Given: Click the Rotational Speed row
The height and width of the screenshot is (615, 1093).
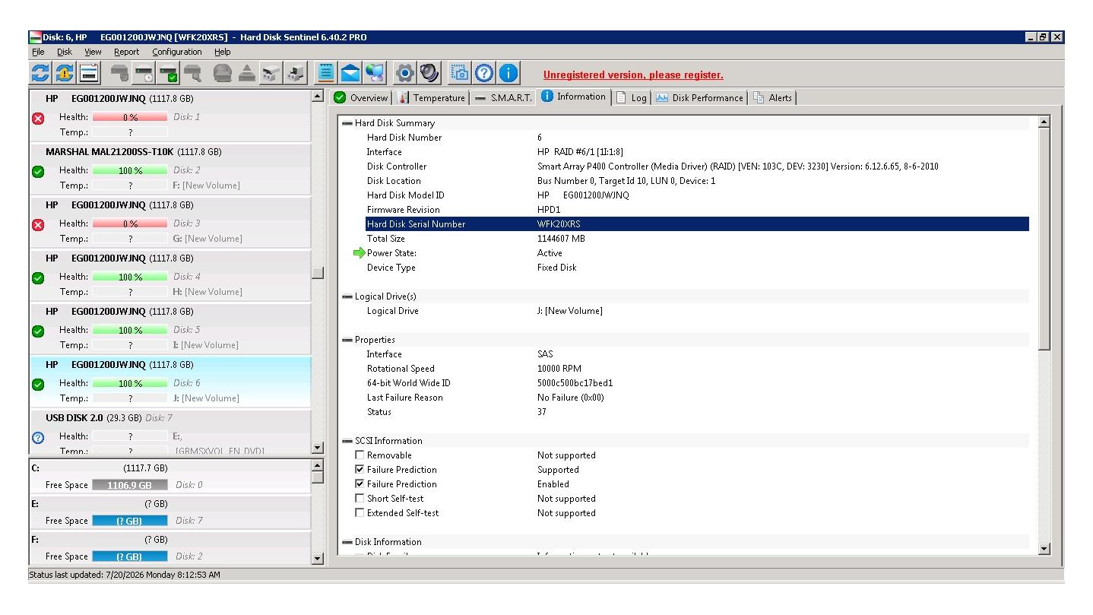Looking at the screenshot, I should [x=697, y=369].
